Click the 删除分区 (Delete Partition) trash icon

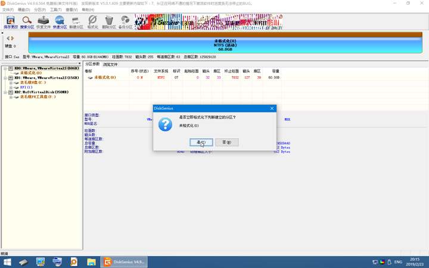tap(108, 23)
